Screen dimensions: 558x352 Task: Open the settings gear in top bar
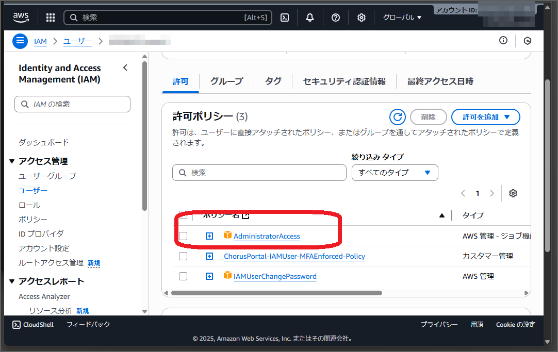(x=361, y=18)
